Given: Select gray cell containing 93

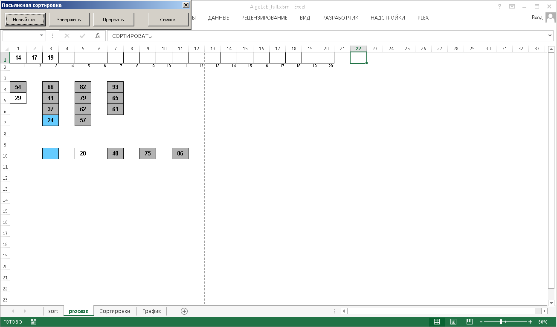Looking at the screenshot, I should (x=115, y=87).
